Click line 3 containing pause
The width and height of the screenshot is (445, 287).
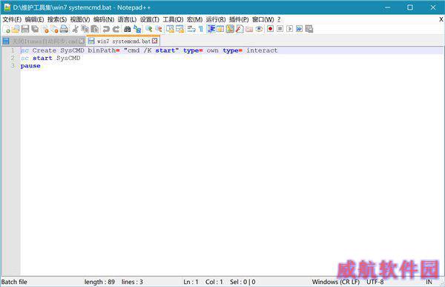(231, 66)
